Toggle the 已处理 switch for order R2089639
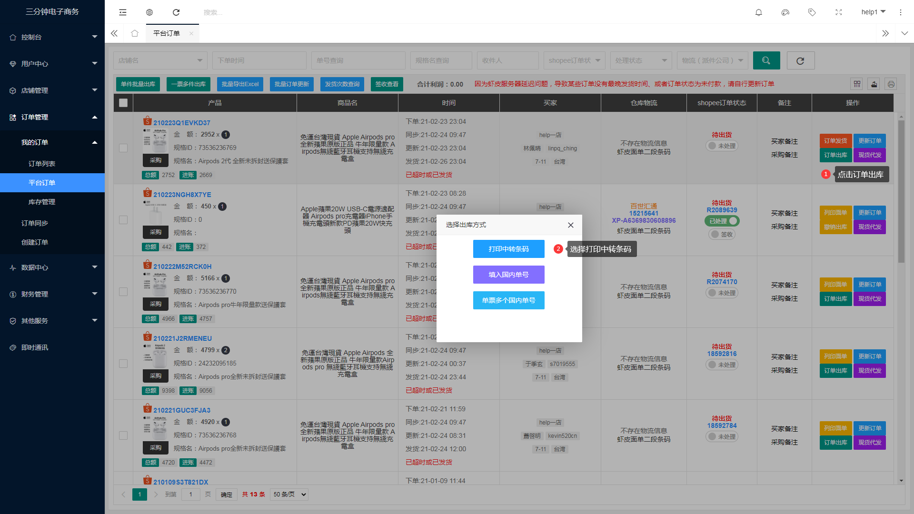Image resolution: width=914 pixels, height=514 pixels. (x=722, y=221)
